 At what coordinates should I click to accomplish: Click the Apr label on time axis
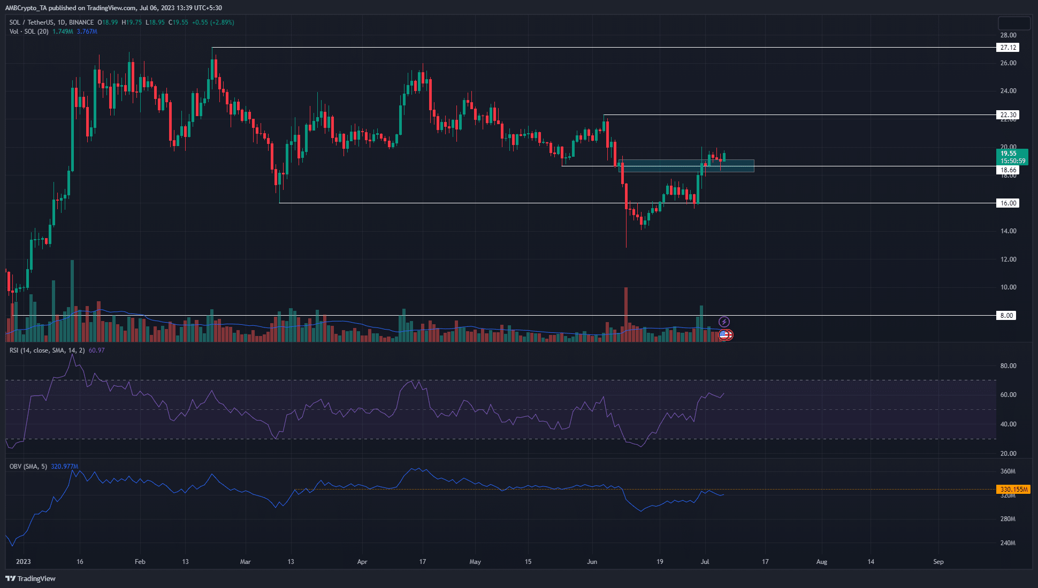click(x=362, y=562)
